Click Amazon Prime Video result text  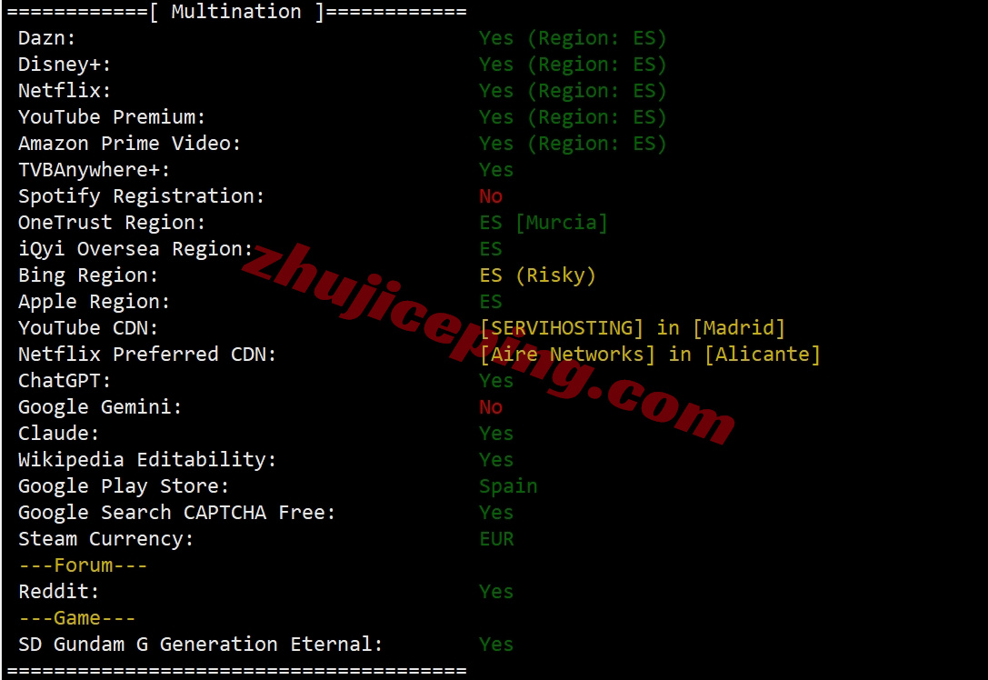click(x=572, y=144)
